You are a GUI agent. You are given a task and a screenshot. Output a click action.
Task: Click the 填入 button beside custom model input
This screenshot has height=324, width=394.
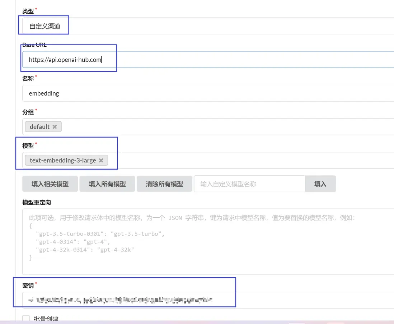click(x=320, y=184)
